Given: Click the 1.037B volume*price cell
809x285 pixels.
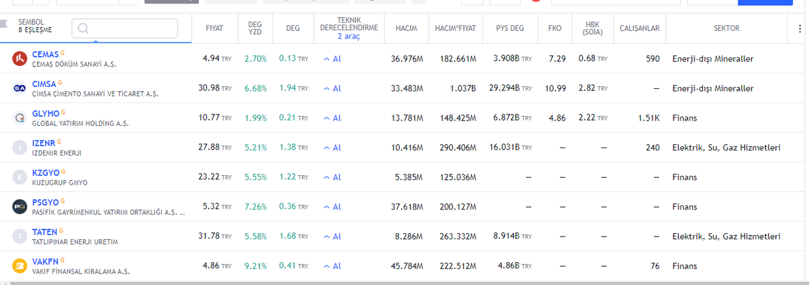Looking at the screenshot, I should click(x=463, y=88).
